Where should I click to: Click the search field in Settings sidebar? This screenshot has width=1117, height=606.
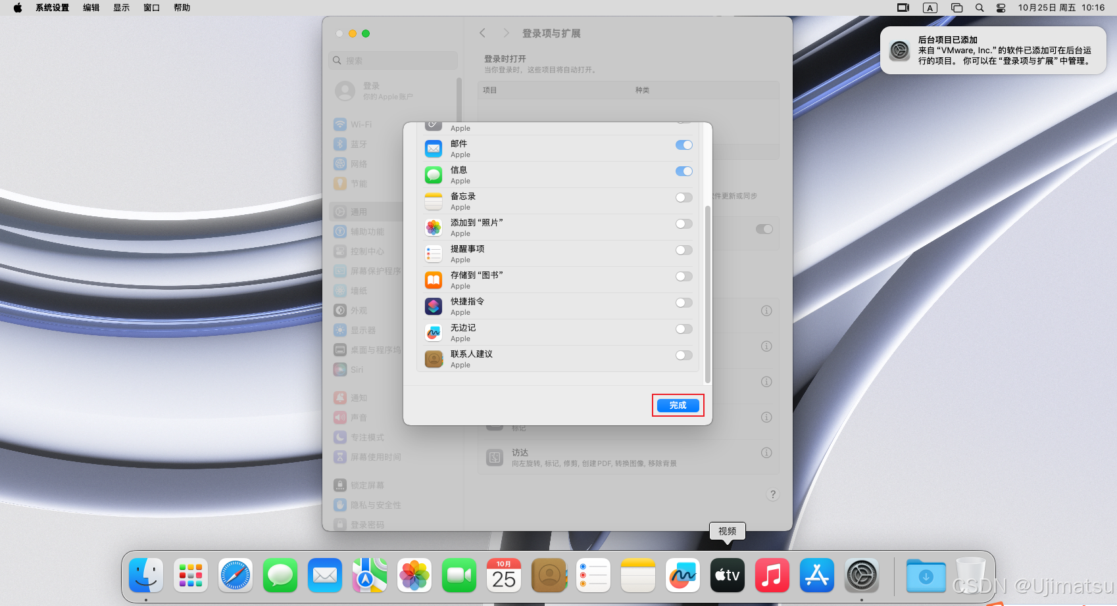click(x=393, y=60)
